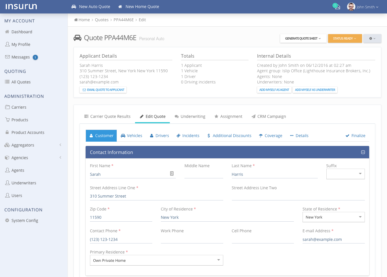Click the Users person icon
The width and height of the screenshot is (387, 277).
[x=7, y=195]
